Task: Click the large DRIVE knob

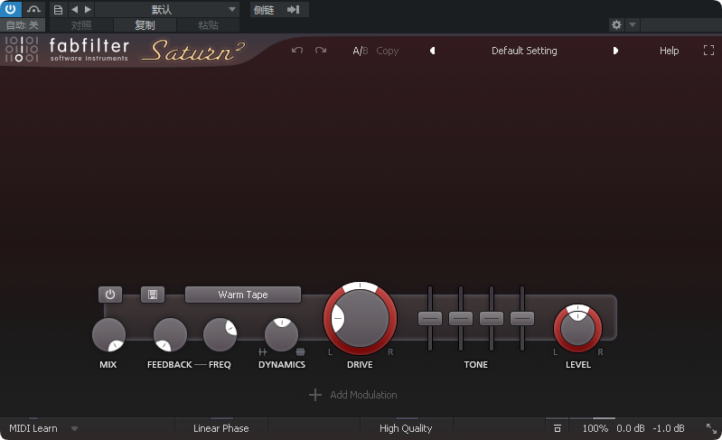Action: 360,319
